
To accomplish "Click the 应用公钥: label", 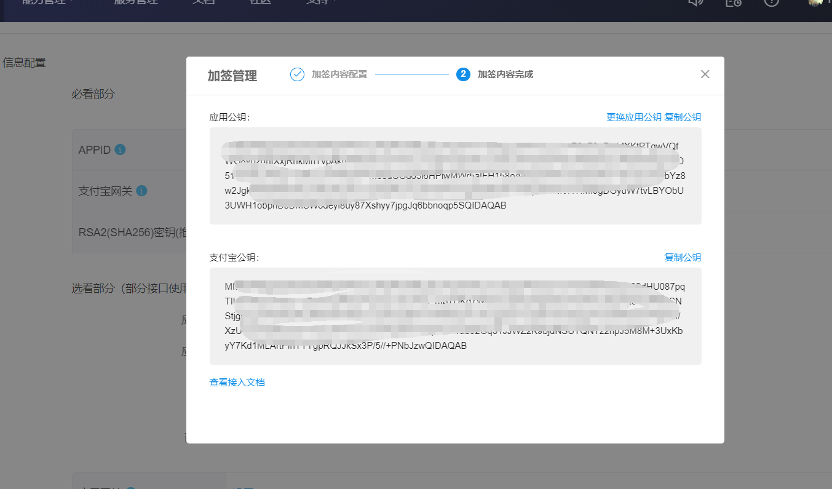I will (230, 117).
